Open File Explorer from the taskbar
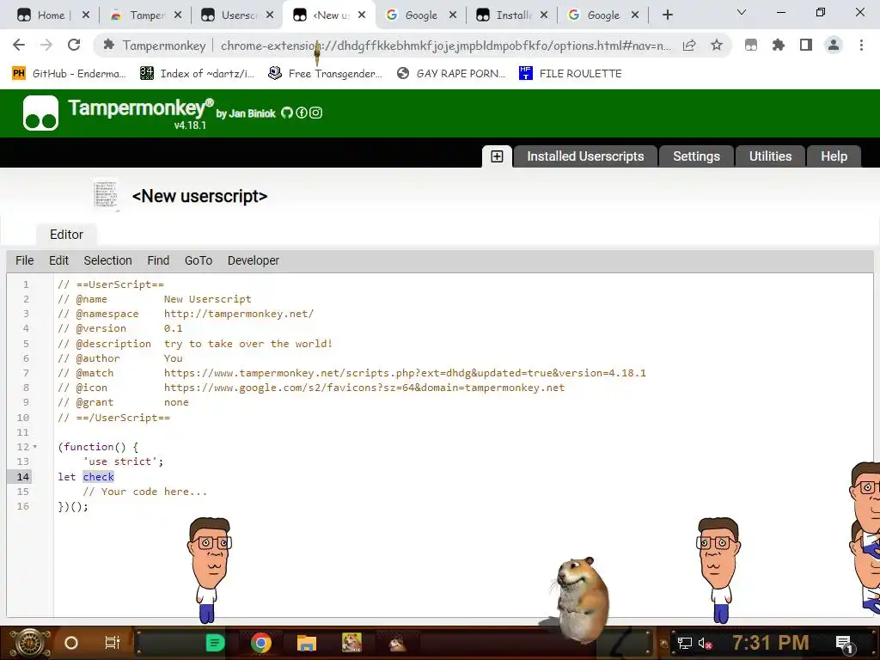 coord(307,643)
